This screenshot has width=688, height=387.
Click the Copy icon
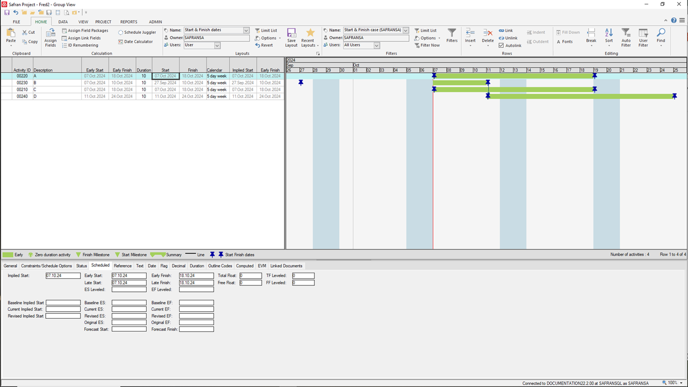(x=25, y=41)
